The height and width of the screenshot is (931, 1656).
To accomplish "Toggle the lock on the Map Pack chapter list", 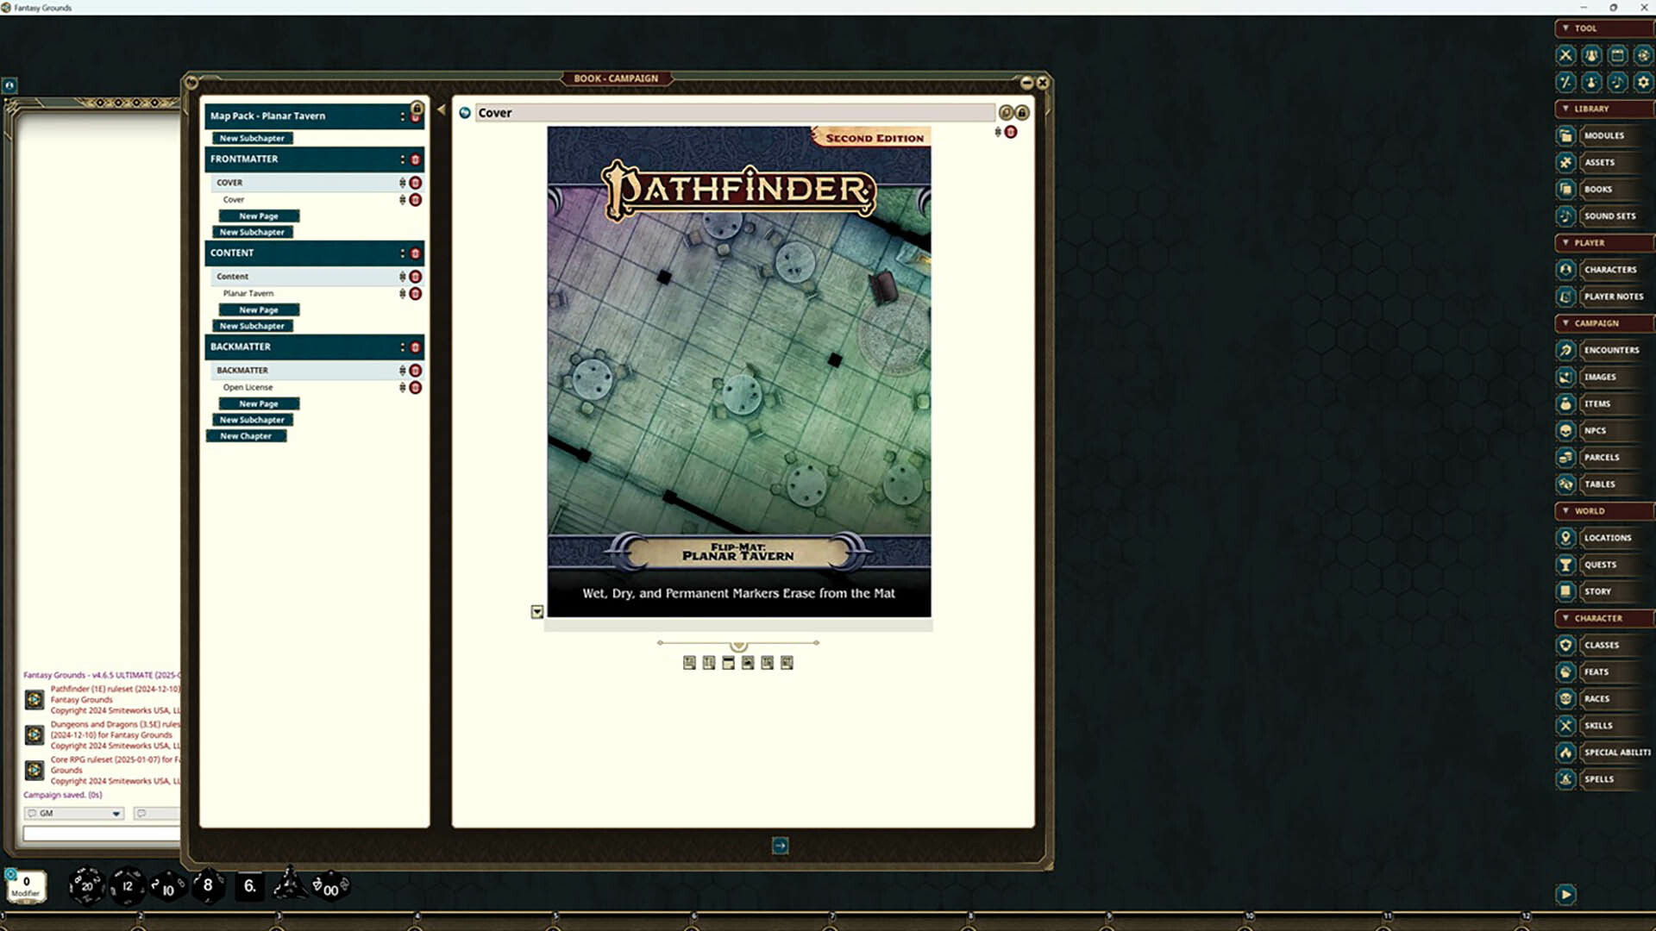I will click(x=417, y=107).
